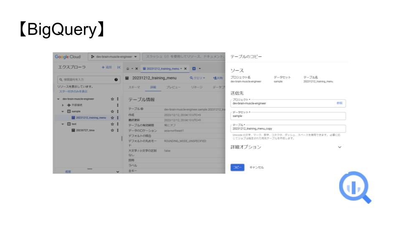401x226 pixels.
Task: Click the destination プロジェクト field
Action: click(x=288, y=103)
